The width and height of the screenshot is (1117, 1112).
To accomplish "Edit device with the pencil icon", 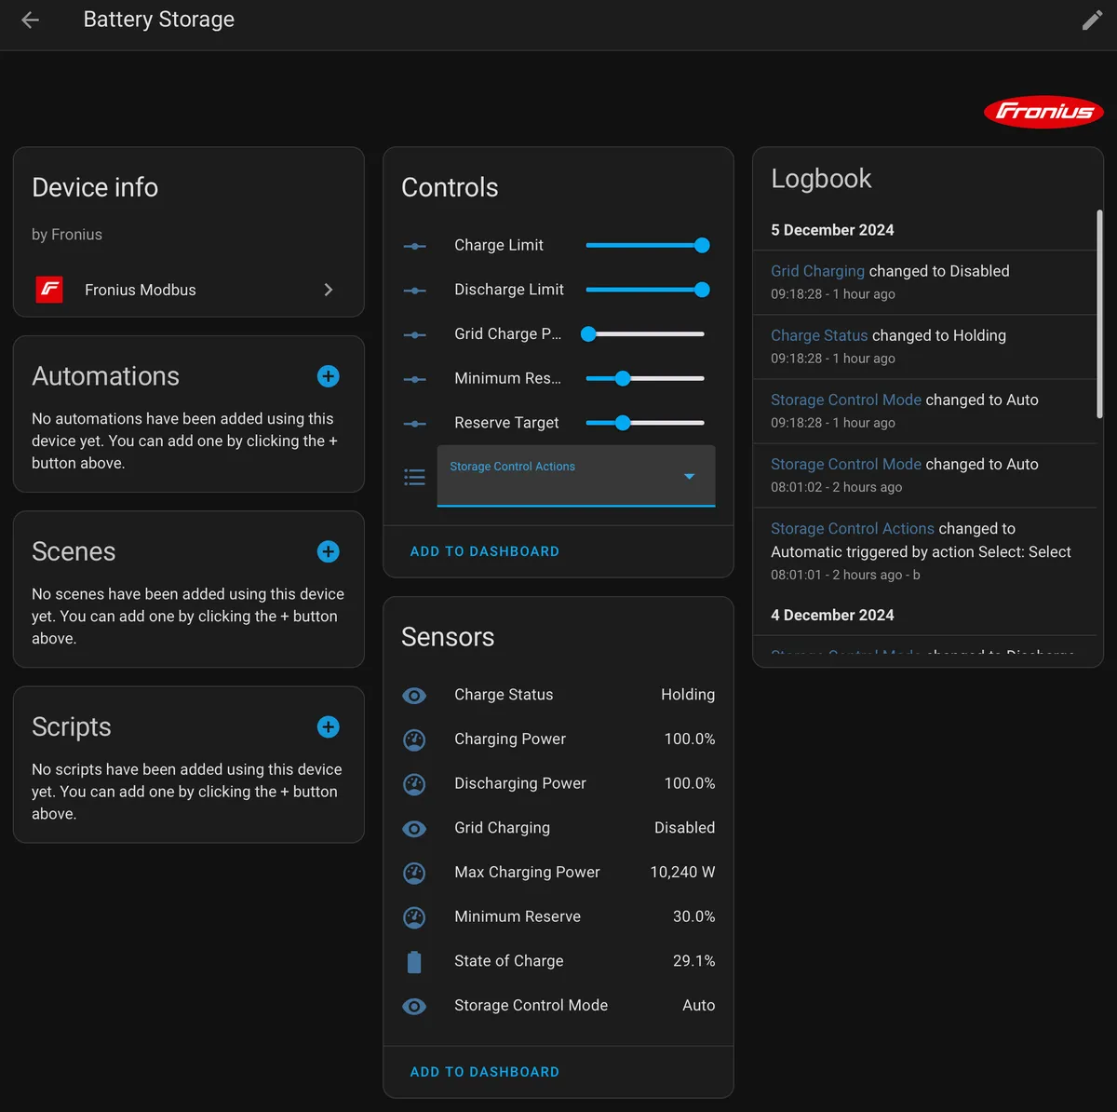I will pyautogui.click(x=1092, y=20).
